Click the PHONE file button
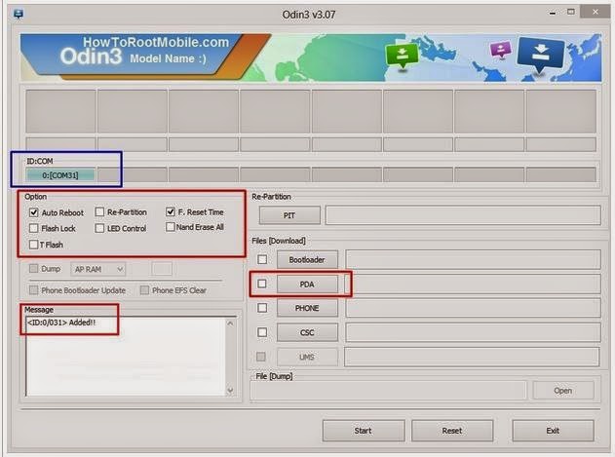 click(307, 308)
